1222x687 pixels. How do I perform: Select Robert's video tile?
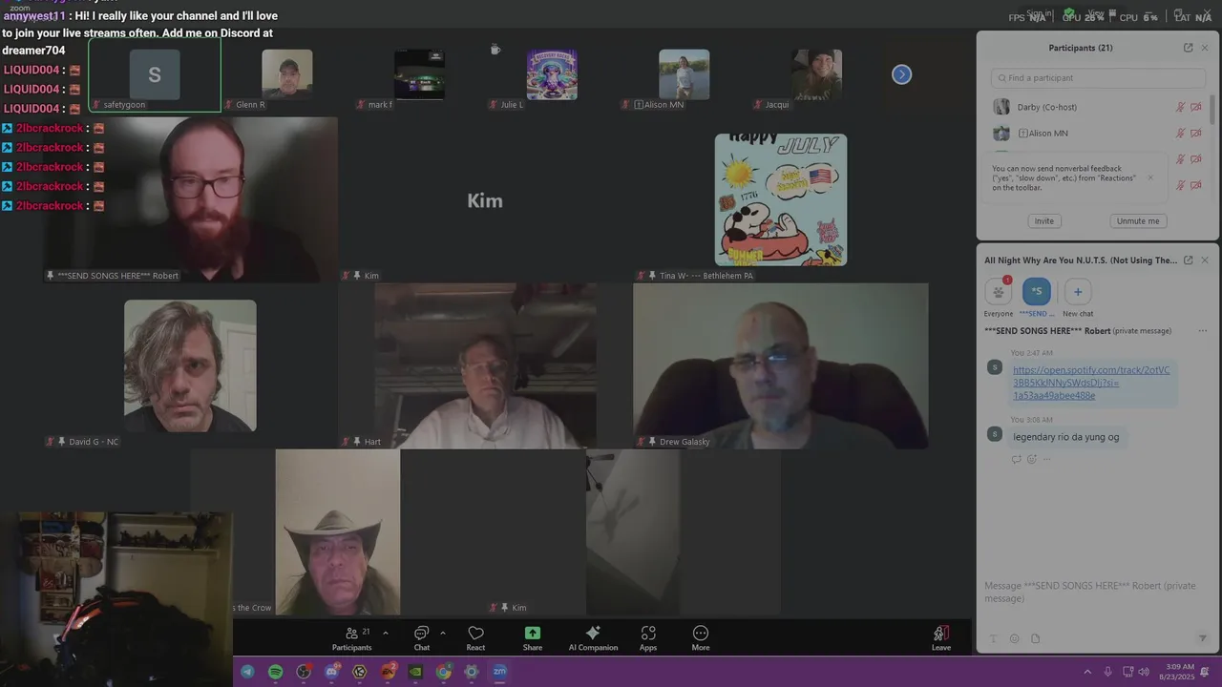pyautogui.click(x=191, y=199)
